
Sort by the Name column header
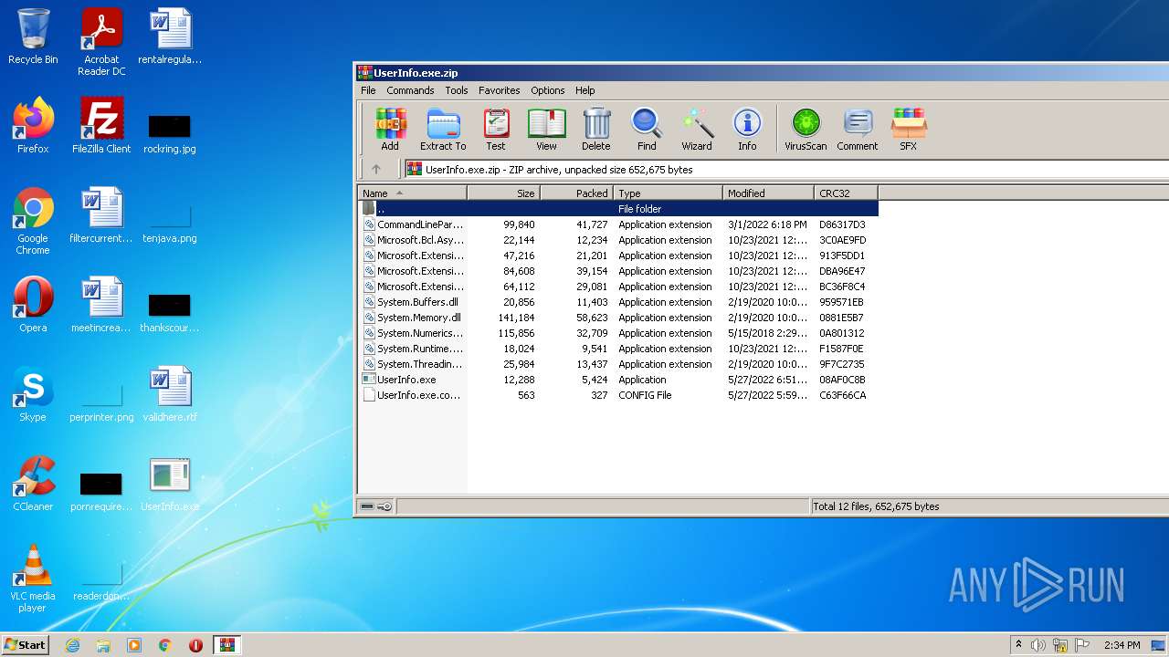(x=412, y=193)
